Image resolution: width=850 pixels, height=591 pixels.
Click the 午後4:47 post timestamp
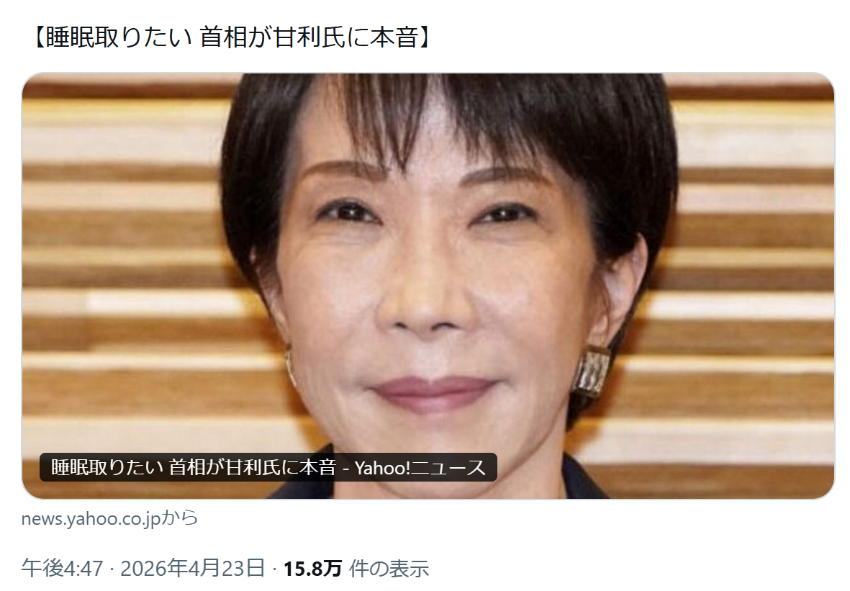click(x=62, y=568)
